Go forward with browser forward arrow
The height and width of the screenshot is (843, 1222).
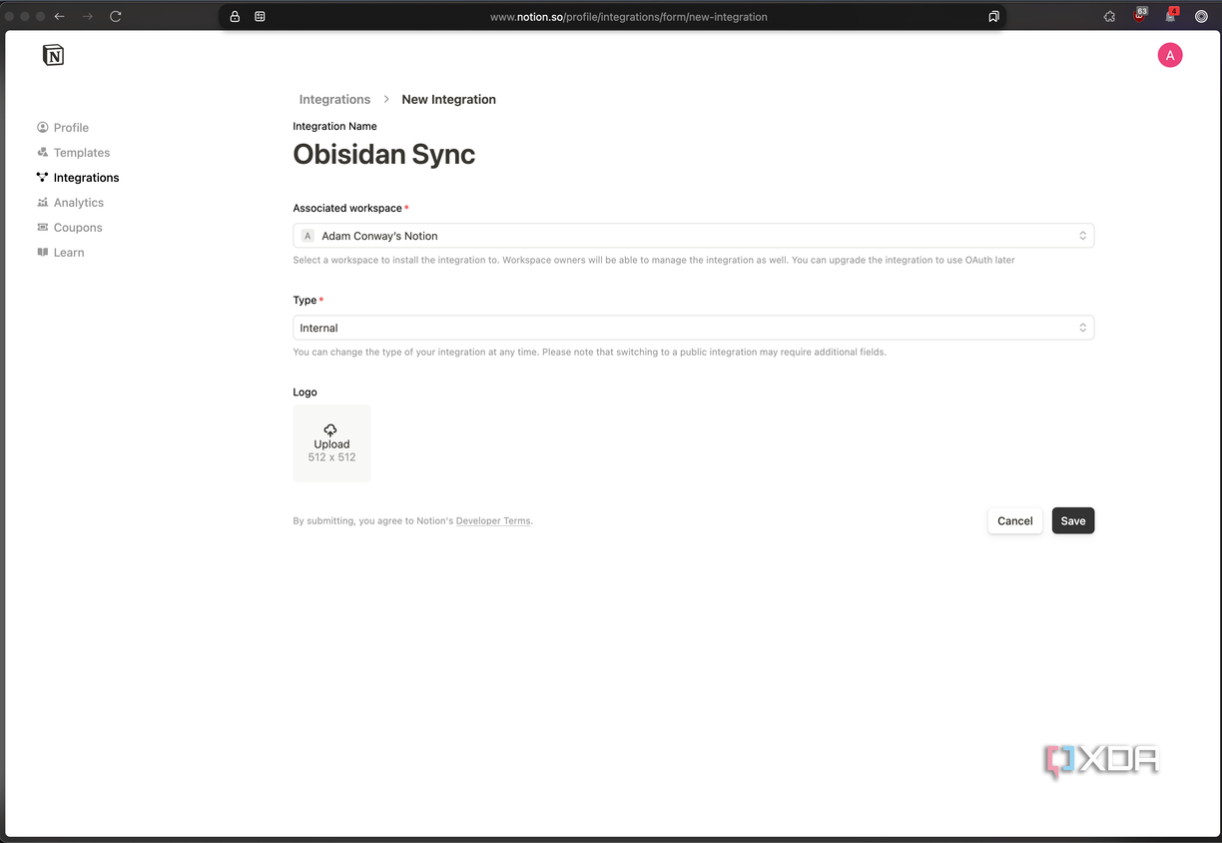[87, 17]
